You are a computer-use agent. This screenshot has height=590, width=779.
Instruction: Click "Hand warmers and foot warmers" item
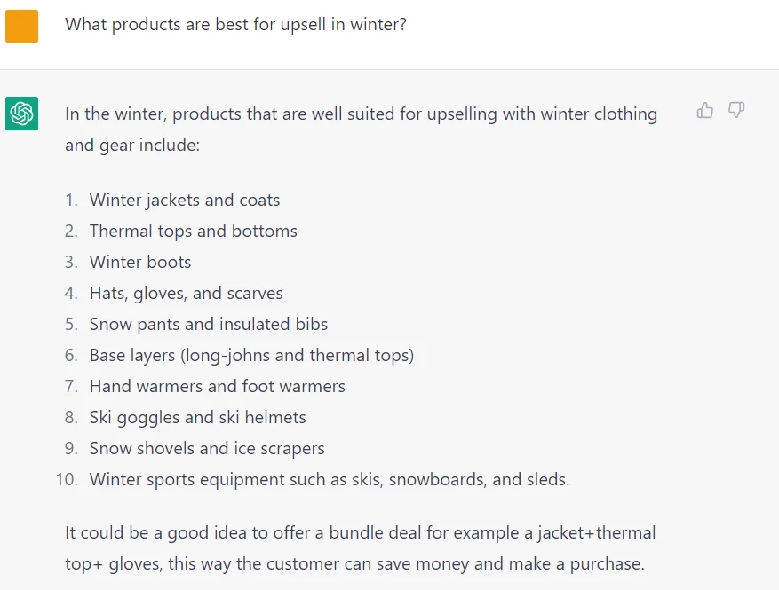point(217,387)
